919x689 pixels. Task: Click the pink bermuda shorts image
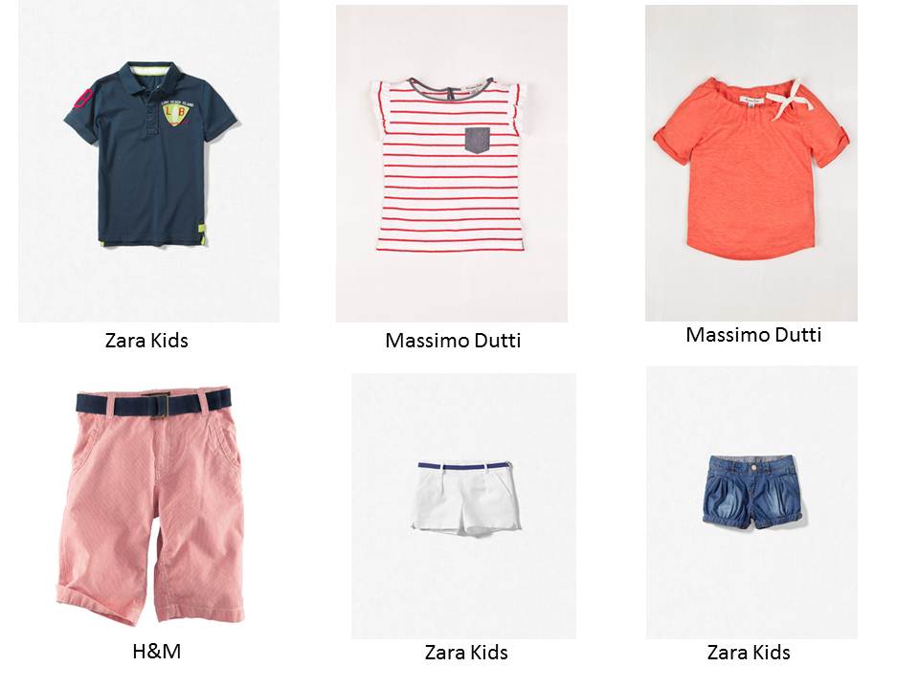coord(151,505)
